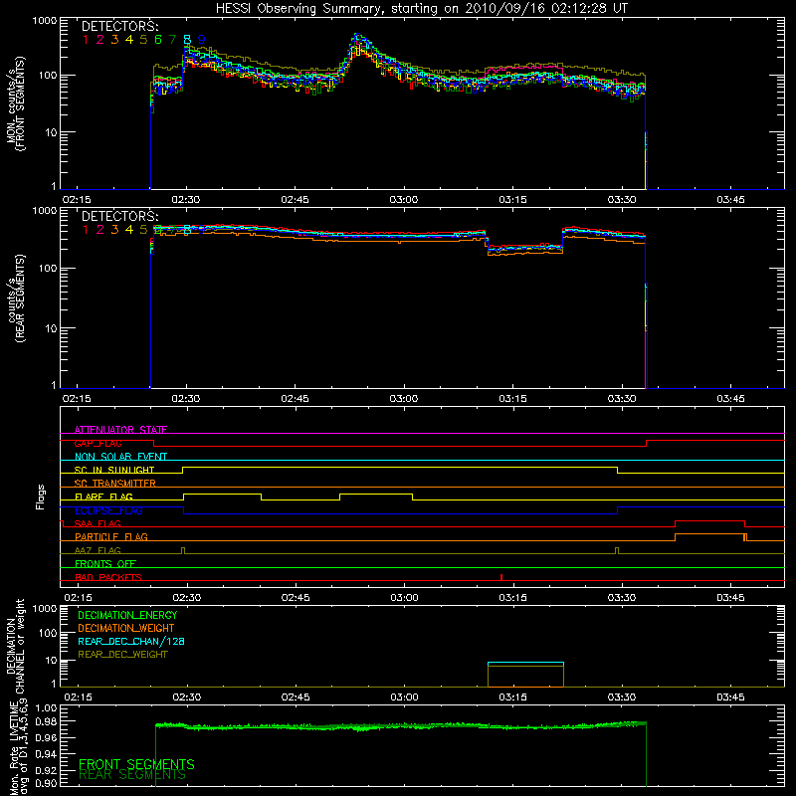Select magenta detector 2 in front segments legend
Image resolution: width=796 pixels, height=796 pixels.
pyautogui.click(x=100, y=40)
